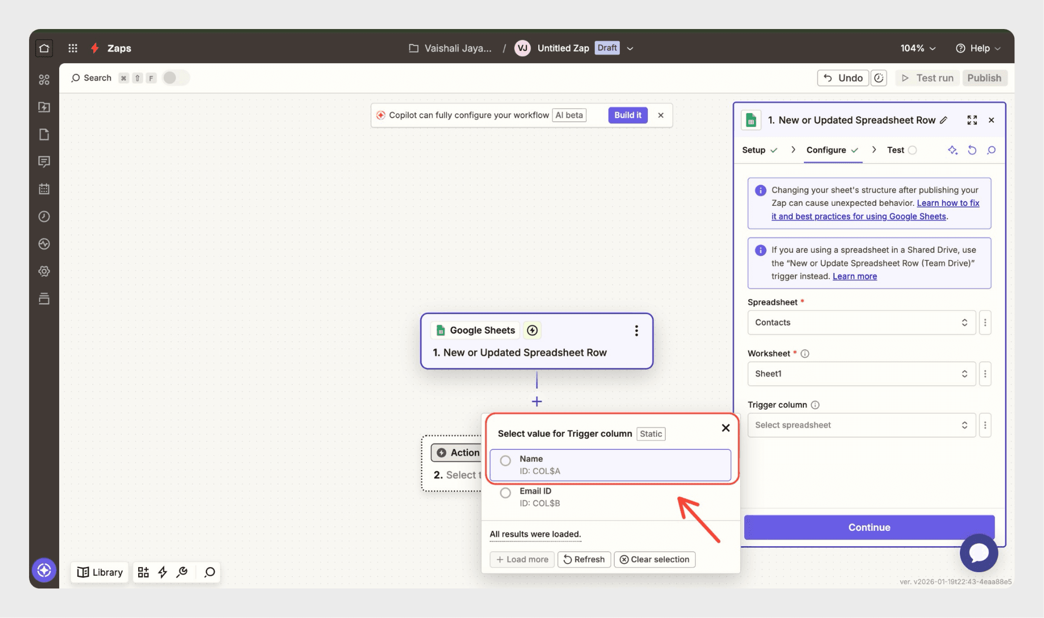This screenshot has height=618, width=1044.
Task: Open the chat support bubble
Action: pyautogui.click(x=978, y=553)
